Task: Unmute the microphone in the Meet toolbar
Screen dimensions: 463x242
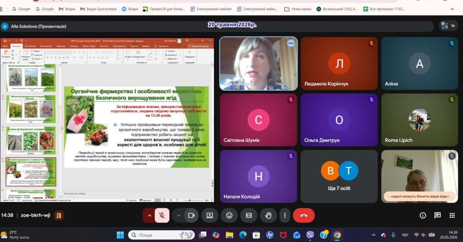Action: [162, 215]
